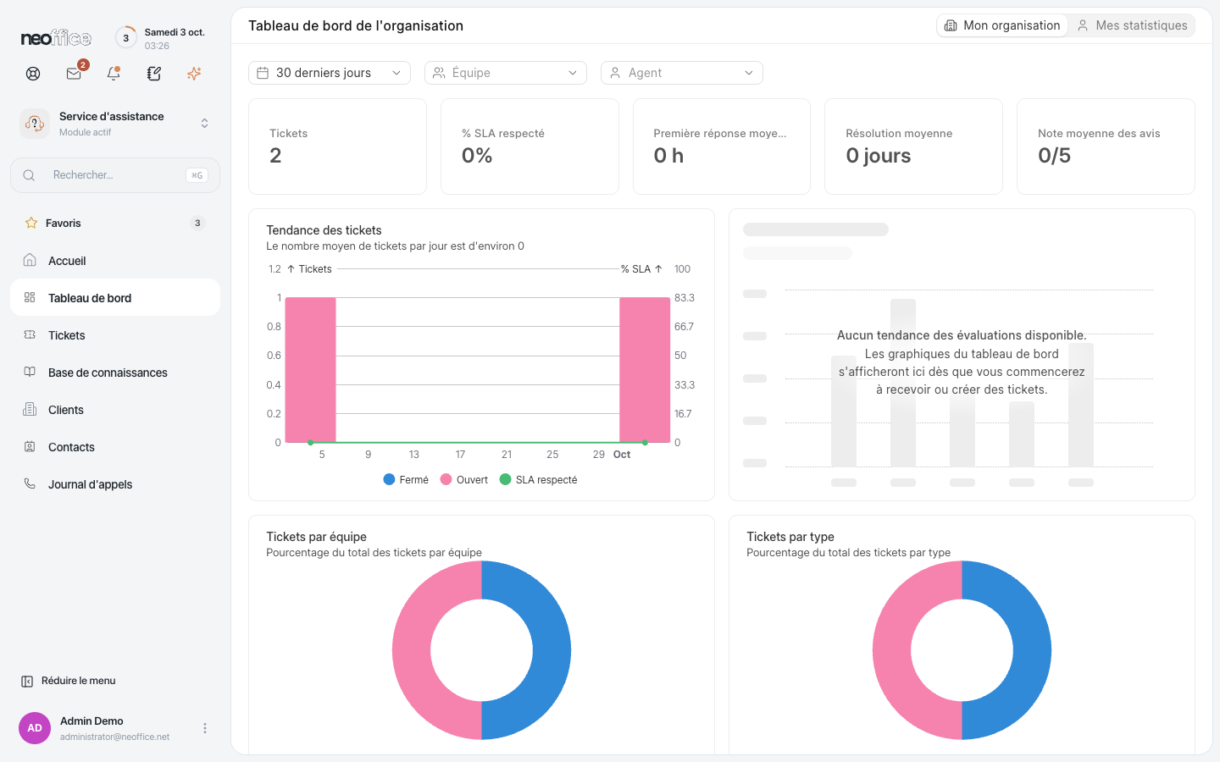1220x762 pixels.
Task: Toggle the SLA respecté legend series
Action: [539, 479]
